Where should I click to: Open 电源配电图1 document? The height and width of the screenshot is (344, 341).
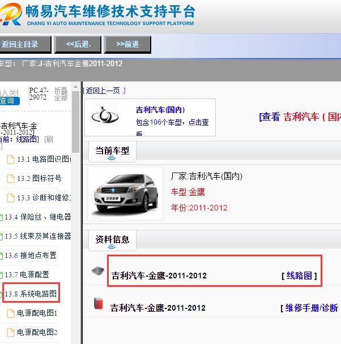(37, 313)
